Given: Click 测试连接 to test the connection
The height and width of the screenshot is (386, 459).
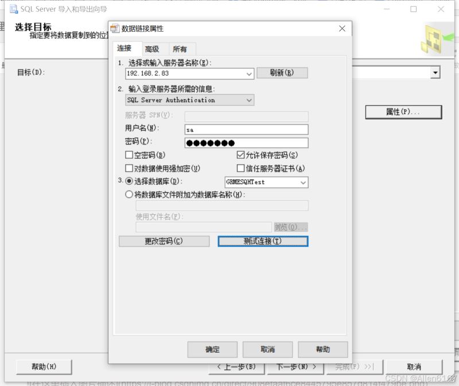Looking at the screenshot, I should tap(263, 241).
